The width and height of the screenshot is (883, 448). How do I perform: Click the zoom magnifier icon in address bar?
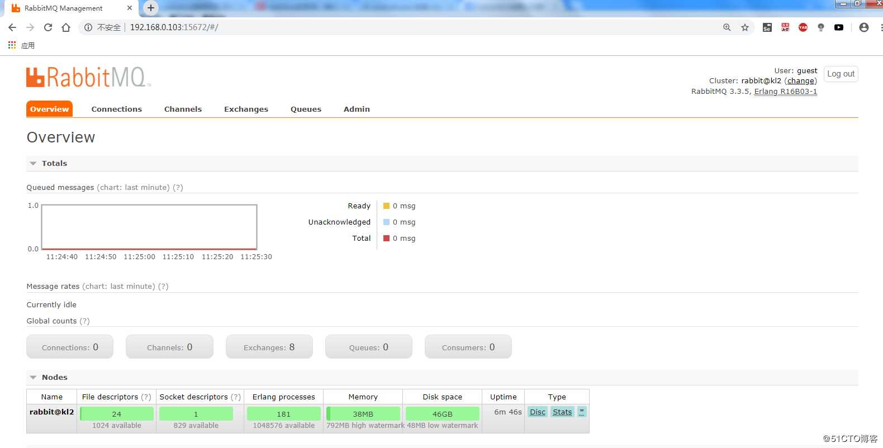(x=727, y=27)
